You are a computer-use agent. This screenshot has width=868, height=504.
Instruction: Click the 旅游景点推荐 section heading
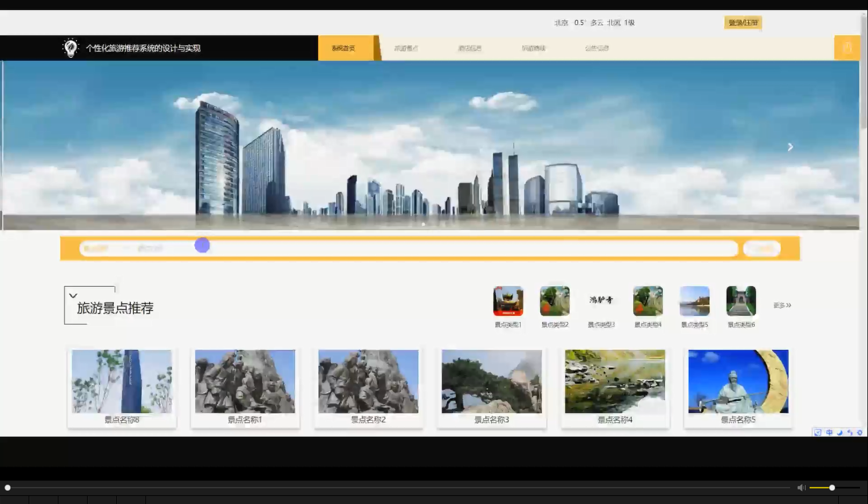click(x=115, y=308)
